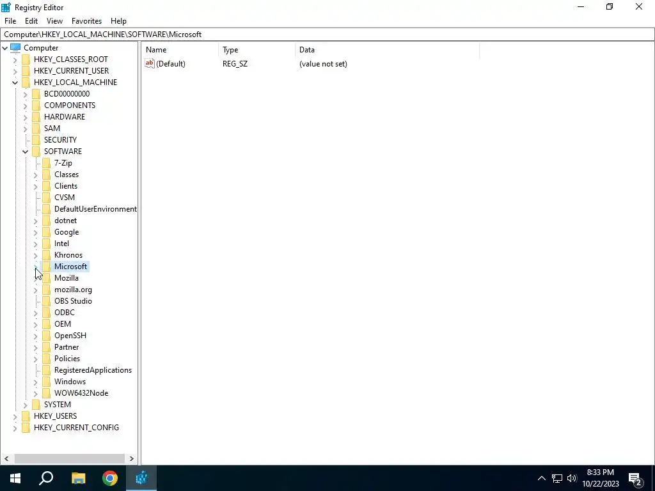Select the mozilla.org key
This screenshot has width=655, height=491.
73,290
